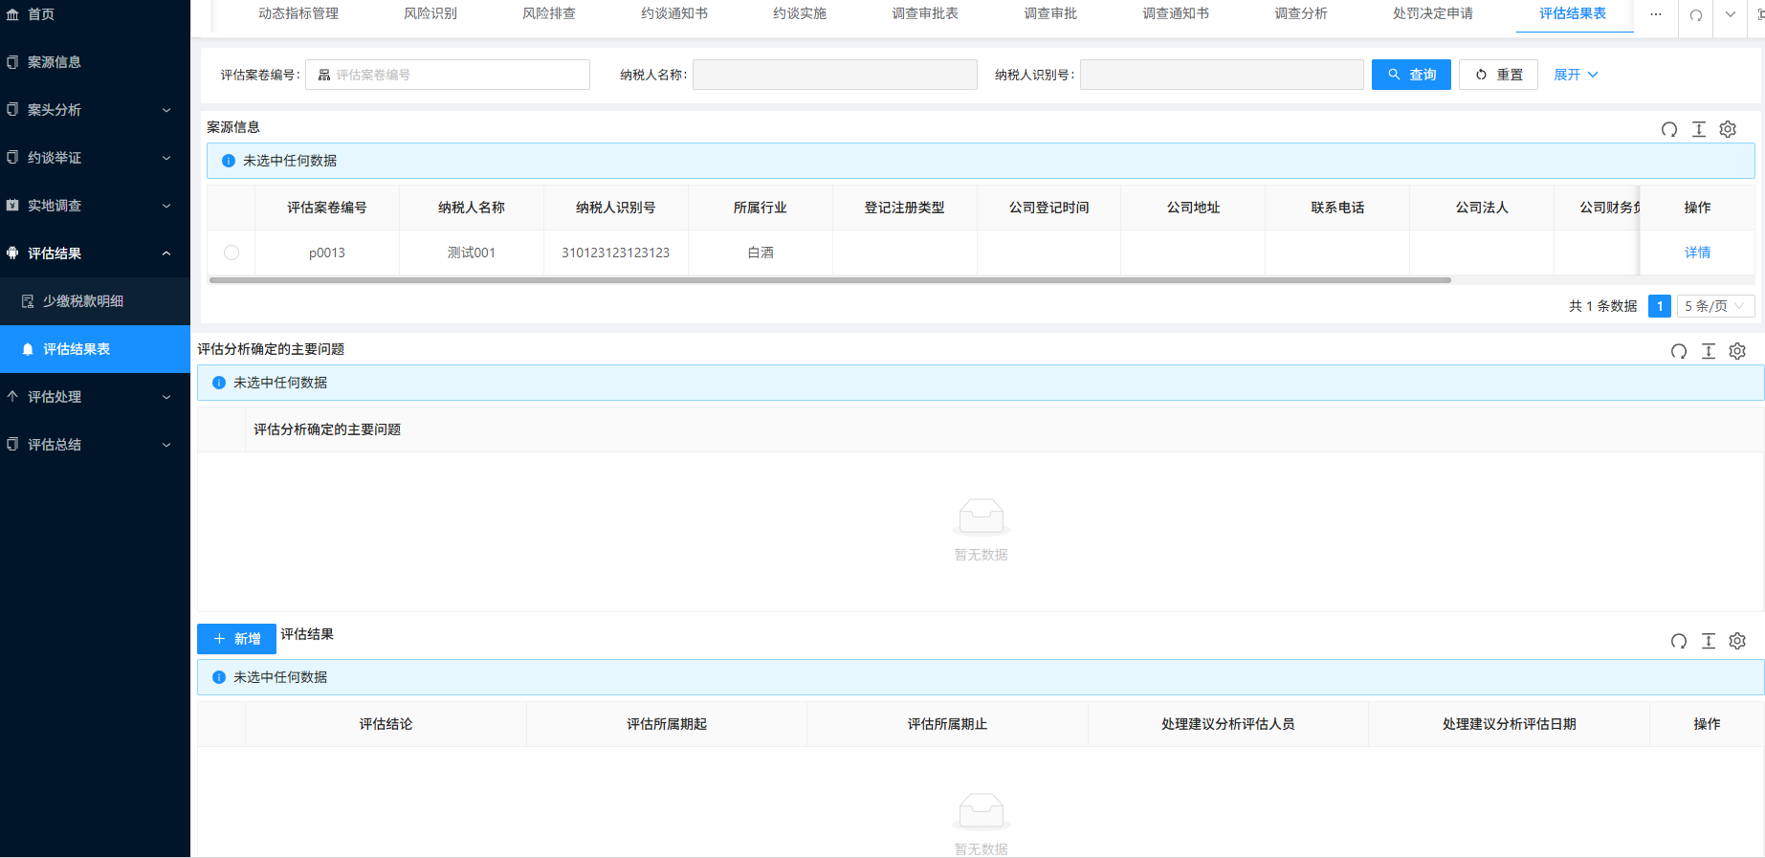
Task: Click density icon in 案源信息 table header
Action: (1699, 129)
